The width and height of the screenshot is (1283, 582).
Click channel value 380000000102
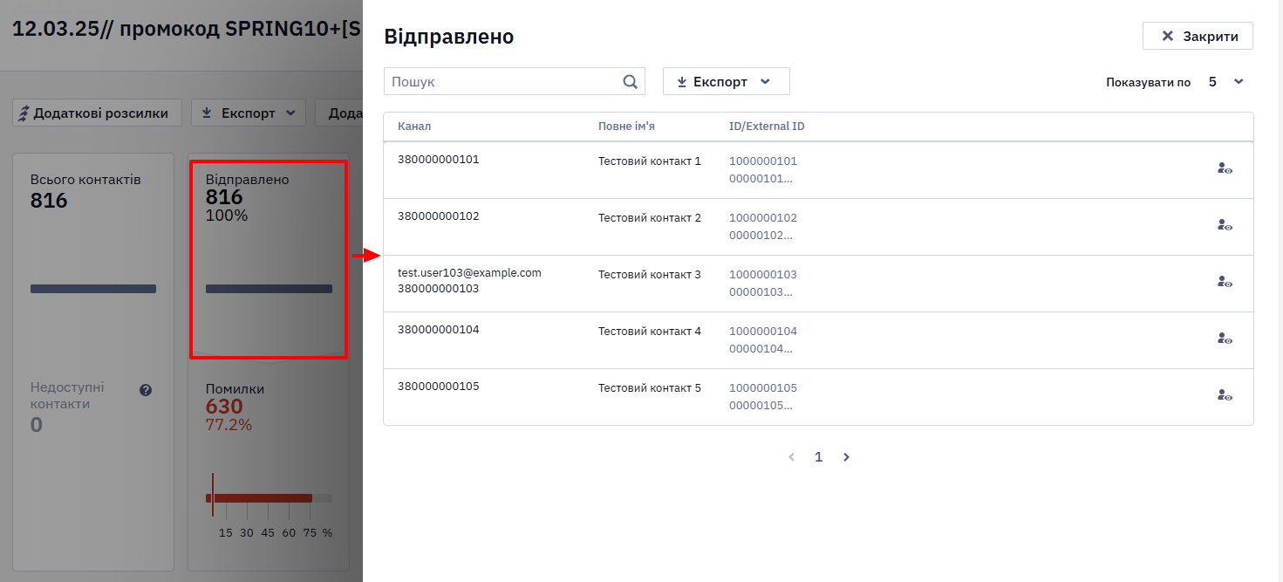[439, 216]
